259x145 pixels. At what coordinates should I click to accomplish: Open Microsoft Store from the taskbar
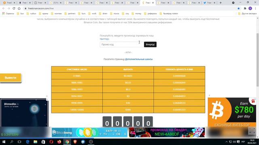[x=43, y=142]
